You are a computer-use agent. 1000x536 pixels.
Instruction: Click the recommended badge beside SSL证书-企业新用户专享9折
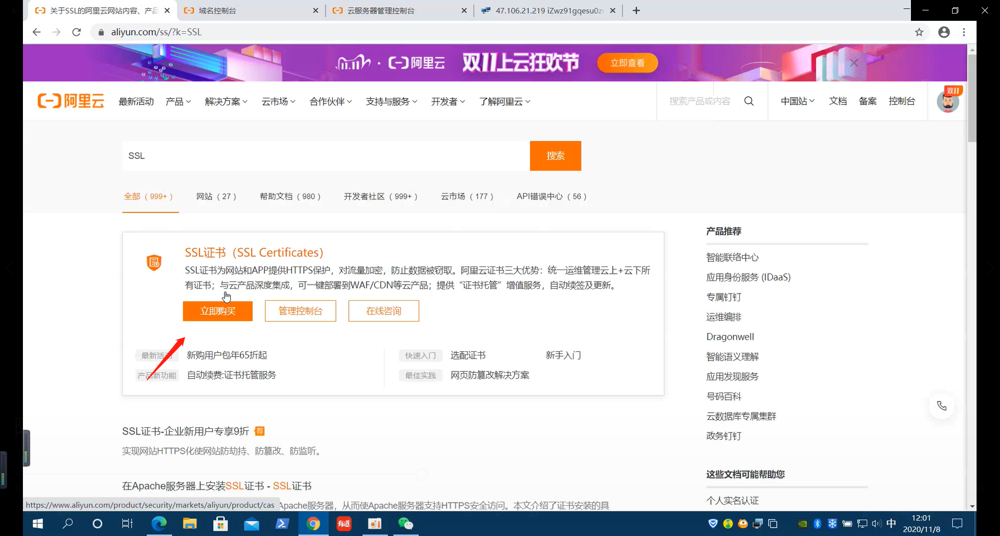(x=259, y=431)
